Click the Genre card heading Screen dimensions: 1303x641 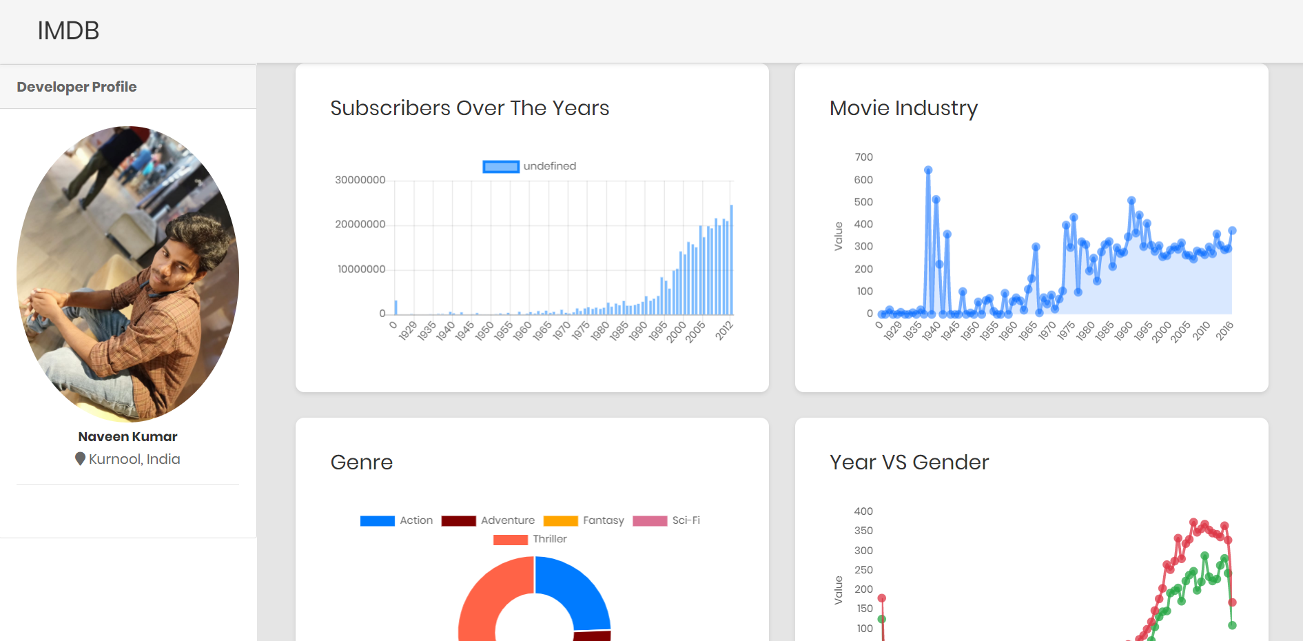click(361, 462)
